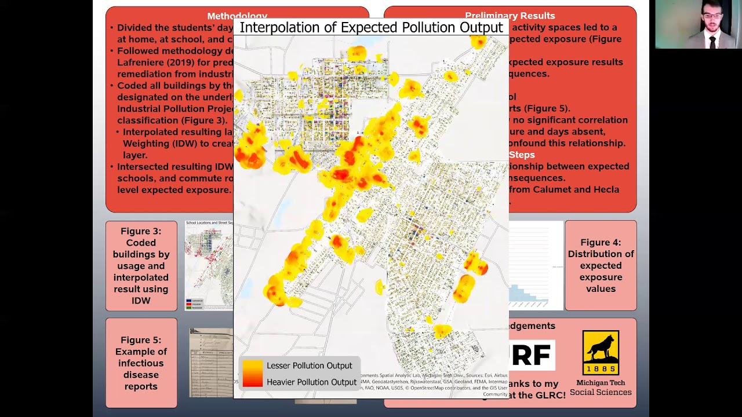The width and height of the screenshot is (742, 417).
Task: Click the Figure 4 histogram chart thumbnail
Action: [x=536, y=265]
